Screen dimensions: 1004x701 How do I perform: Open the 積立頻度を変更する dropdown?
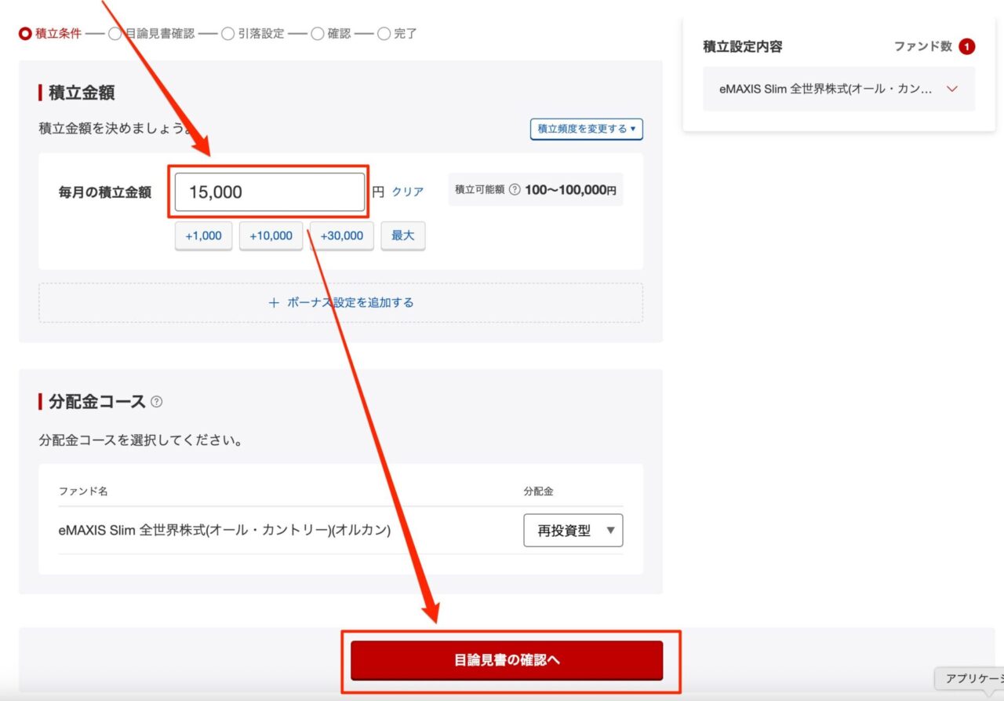click(x=585, y=129)
